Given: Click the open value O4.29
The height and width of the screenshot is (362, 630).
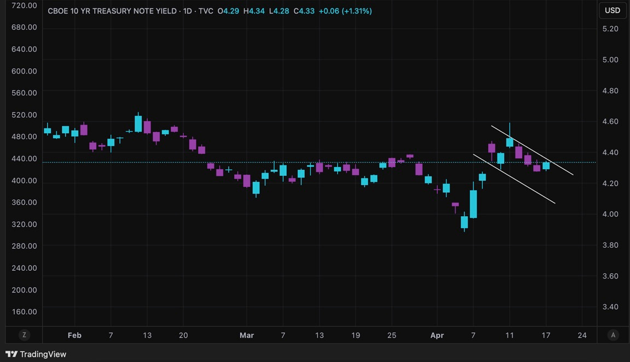Looking at the screenshot, I should 228,11.
